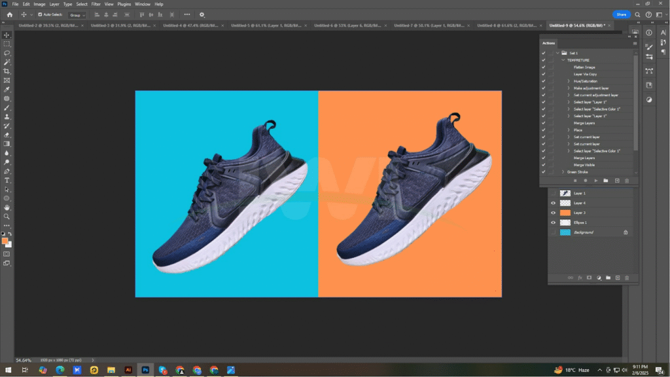Show Layer 1 visibility

point(554,193)
